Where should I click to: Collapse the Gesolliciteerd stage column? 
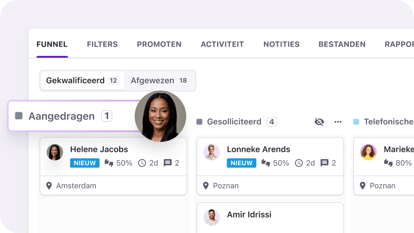pyautogui.click(x=199, y=122)
